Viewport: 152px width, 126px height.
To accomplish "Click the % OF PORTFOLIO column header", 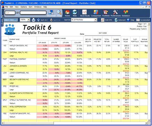I will click(135, 40).
